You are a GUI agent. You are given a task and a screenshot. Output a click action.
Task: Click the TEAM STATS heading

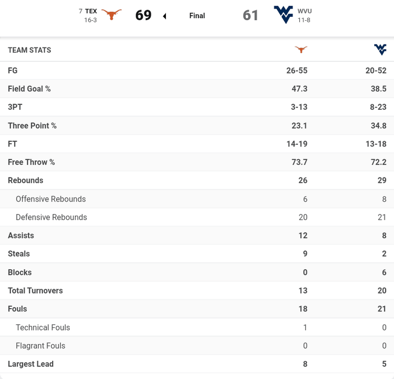click(29, 50)
